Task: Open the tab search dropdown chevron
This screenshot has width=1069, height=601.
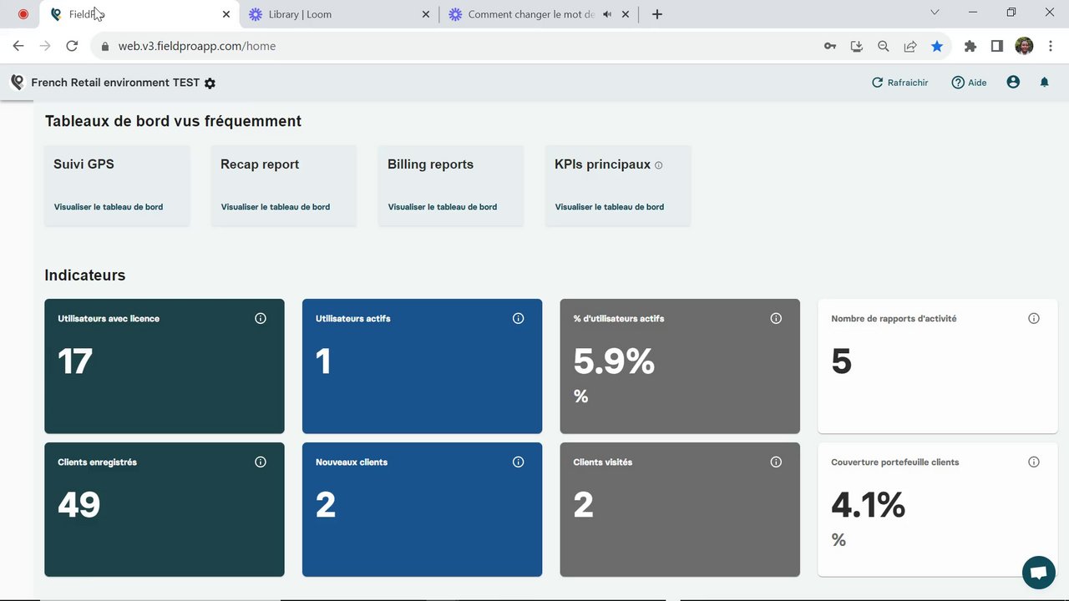Action: 935,13
